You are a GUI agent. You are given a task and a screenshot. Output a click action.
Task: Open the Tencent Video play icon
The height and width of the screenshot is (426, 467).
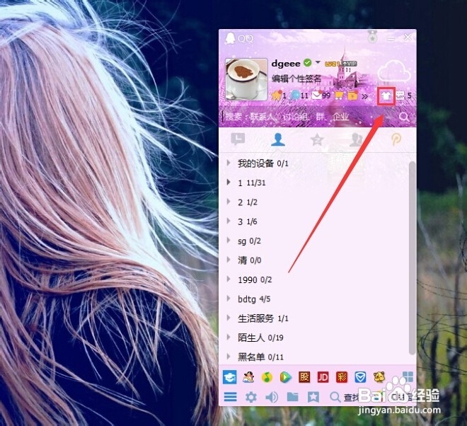click(286, 377)
